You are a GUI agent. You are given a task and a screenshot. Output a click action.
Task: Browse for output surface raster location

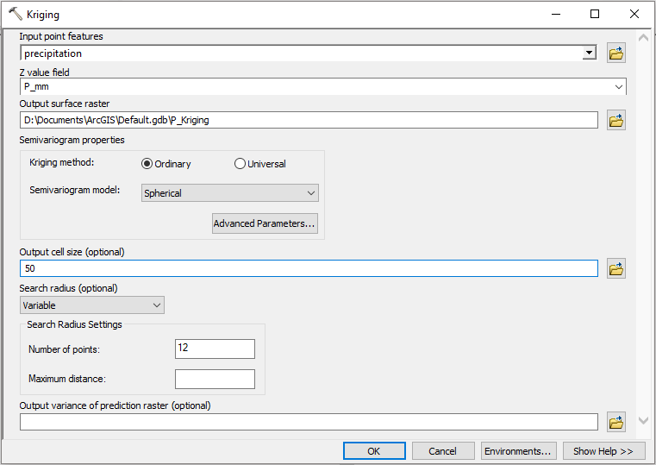(615, 120)
